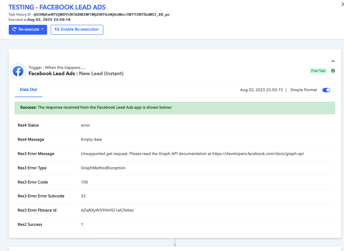
Task: Click the Fbtrace Id value AZqRXyW59liHrlG1alCNAez
Action: pos(107,210)
